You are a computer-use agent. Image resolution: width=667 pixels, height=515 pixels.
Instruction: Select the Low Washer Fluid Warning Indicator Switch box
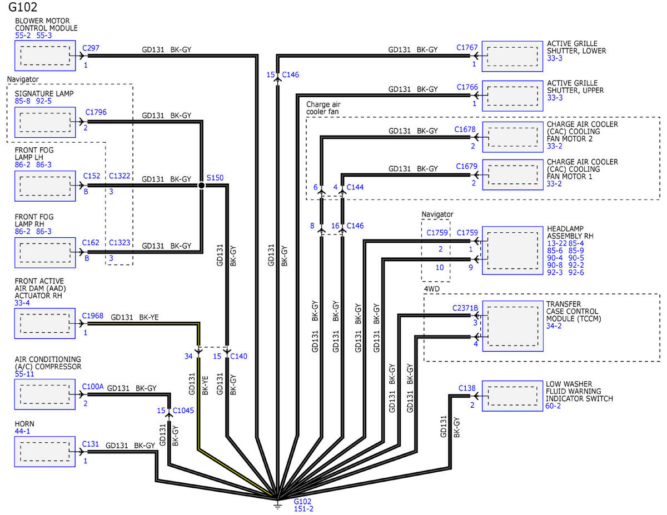point(512,396)
